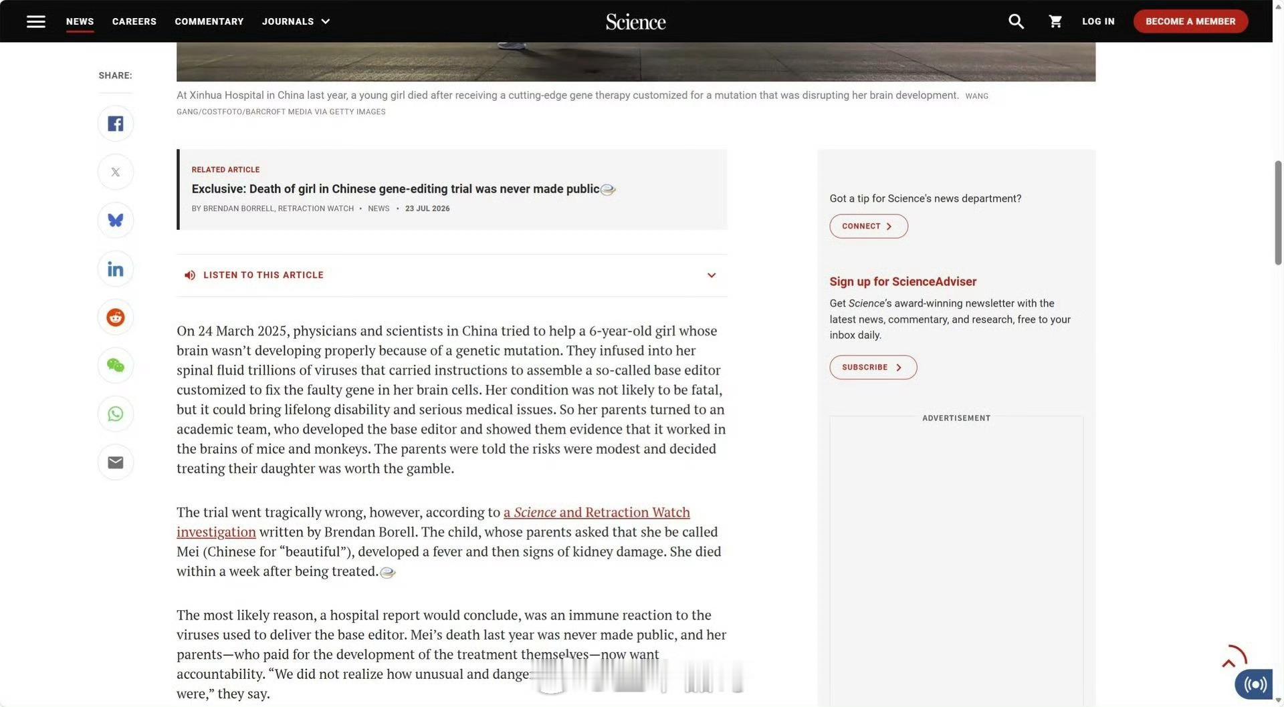Click the article hero image
Image resolution: width=1284 pixels, height=707 pixels.
click(636, 61)
